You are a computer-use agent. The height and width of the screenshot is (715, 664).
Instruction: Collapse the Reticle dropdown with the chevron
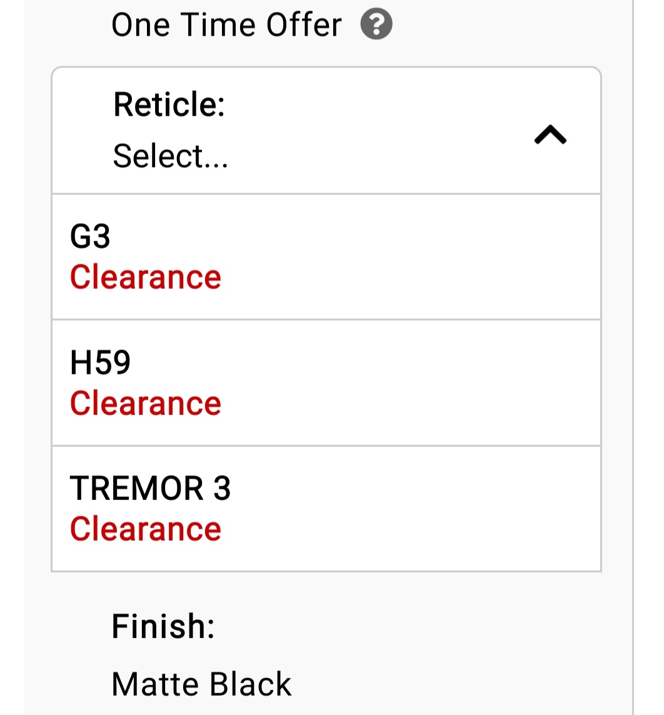coord(550,134)
